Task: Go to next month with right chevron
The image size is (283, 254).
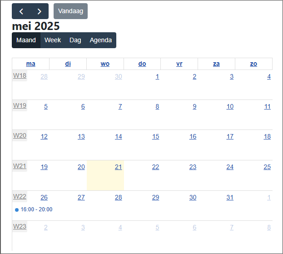Action: tap(40, 11)
